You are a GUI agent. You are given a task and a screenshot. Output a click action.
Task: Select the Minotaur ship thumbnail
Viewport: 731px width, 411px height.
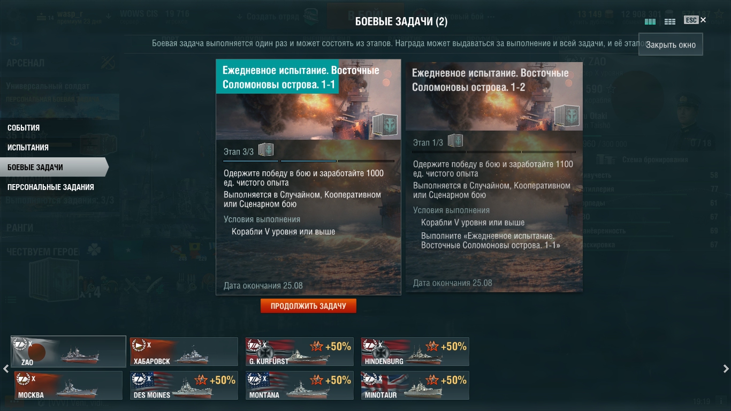click(x=415, y=385)
